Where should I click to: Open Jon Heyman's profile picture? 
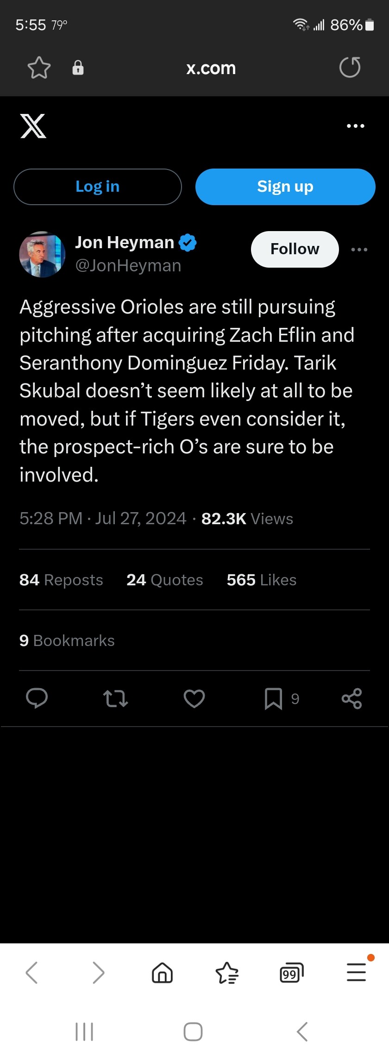tap(42, 254)
